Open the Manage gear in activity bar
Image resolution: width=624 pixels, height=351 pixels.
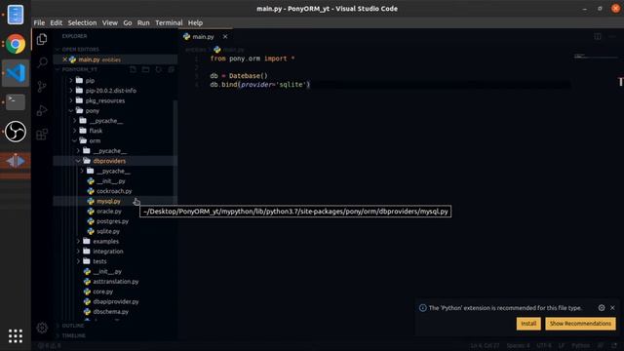[x=42, y=328]
